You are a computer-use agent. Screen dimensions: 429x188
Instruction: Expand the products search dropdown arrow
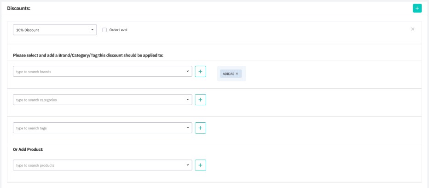tap(188, 165)
